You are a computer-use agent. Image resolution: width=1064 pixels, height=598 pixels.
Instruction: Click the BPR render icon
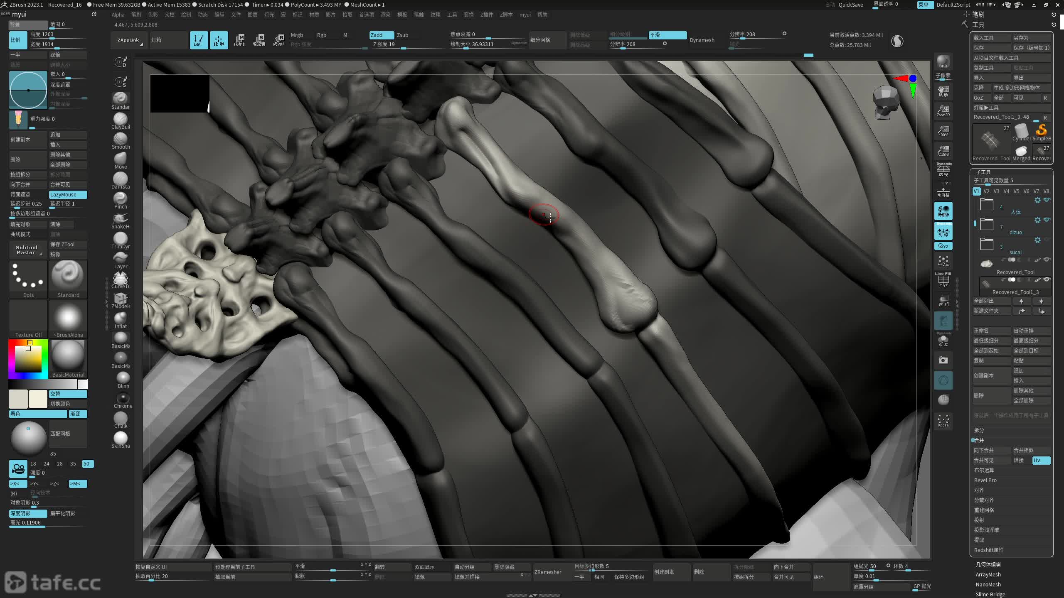(943, 61)
